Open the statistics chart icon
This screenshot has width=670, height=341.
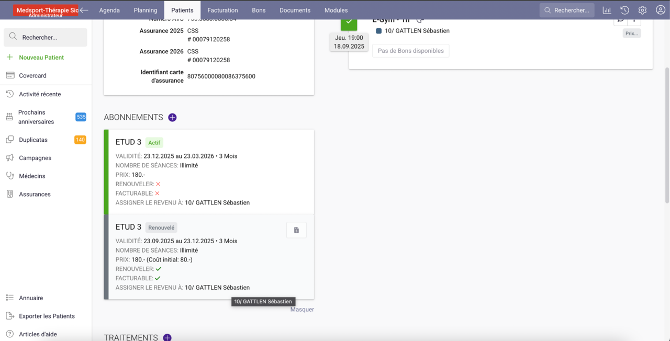(607, 10)
